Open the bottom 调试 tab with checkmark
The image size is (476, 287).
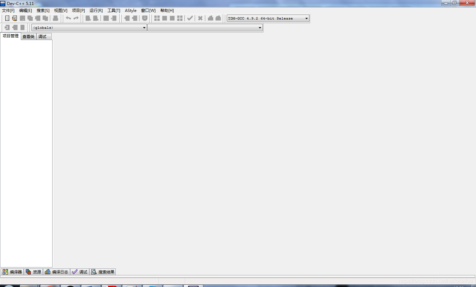[x=80, y=272]
